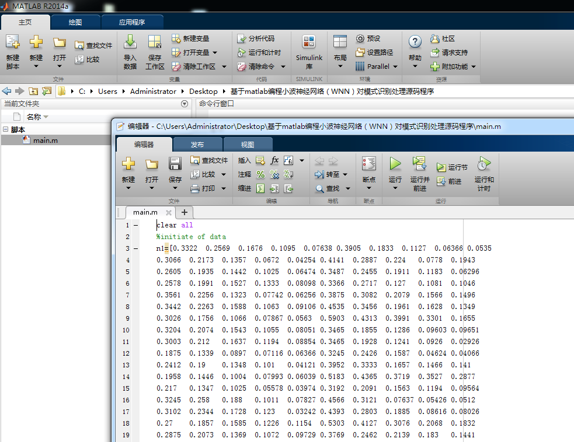This screenshot has height=442, width=574.
Task: Open Community (社区) link icon
Action: coord(434,38)
